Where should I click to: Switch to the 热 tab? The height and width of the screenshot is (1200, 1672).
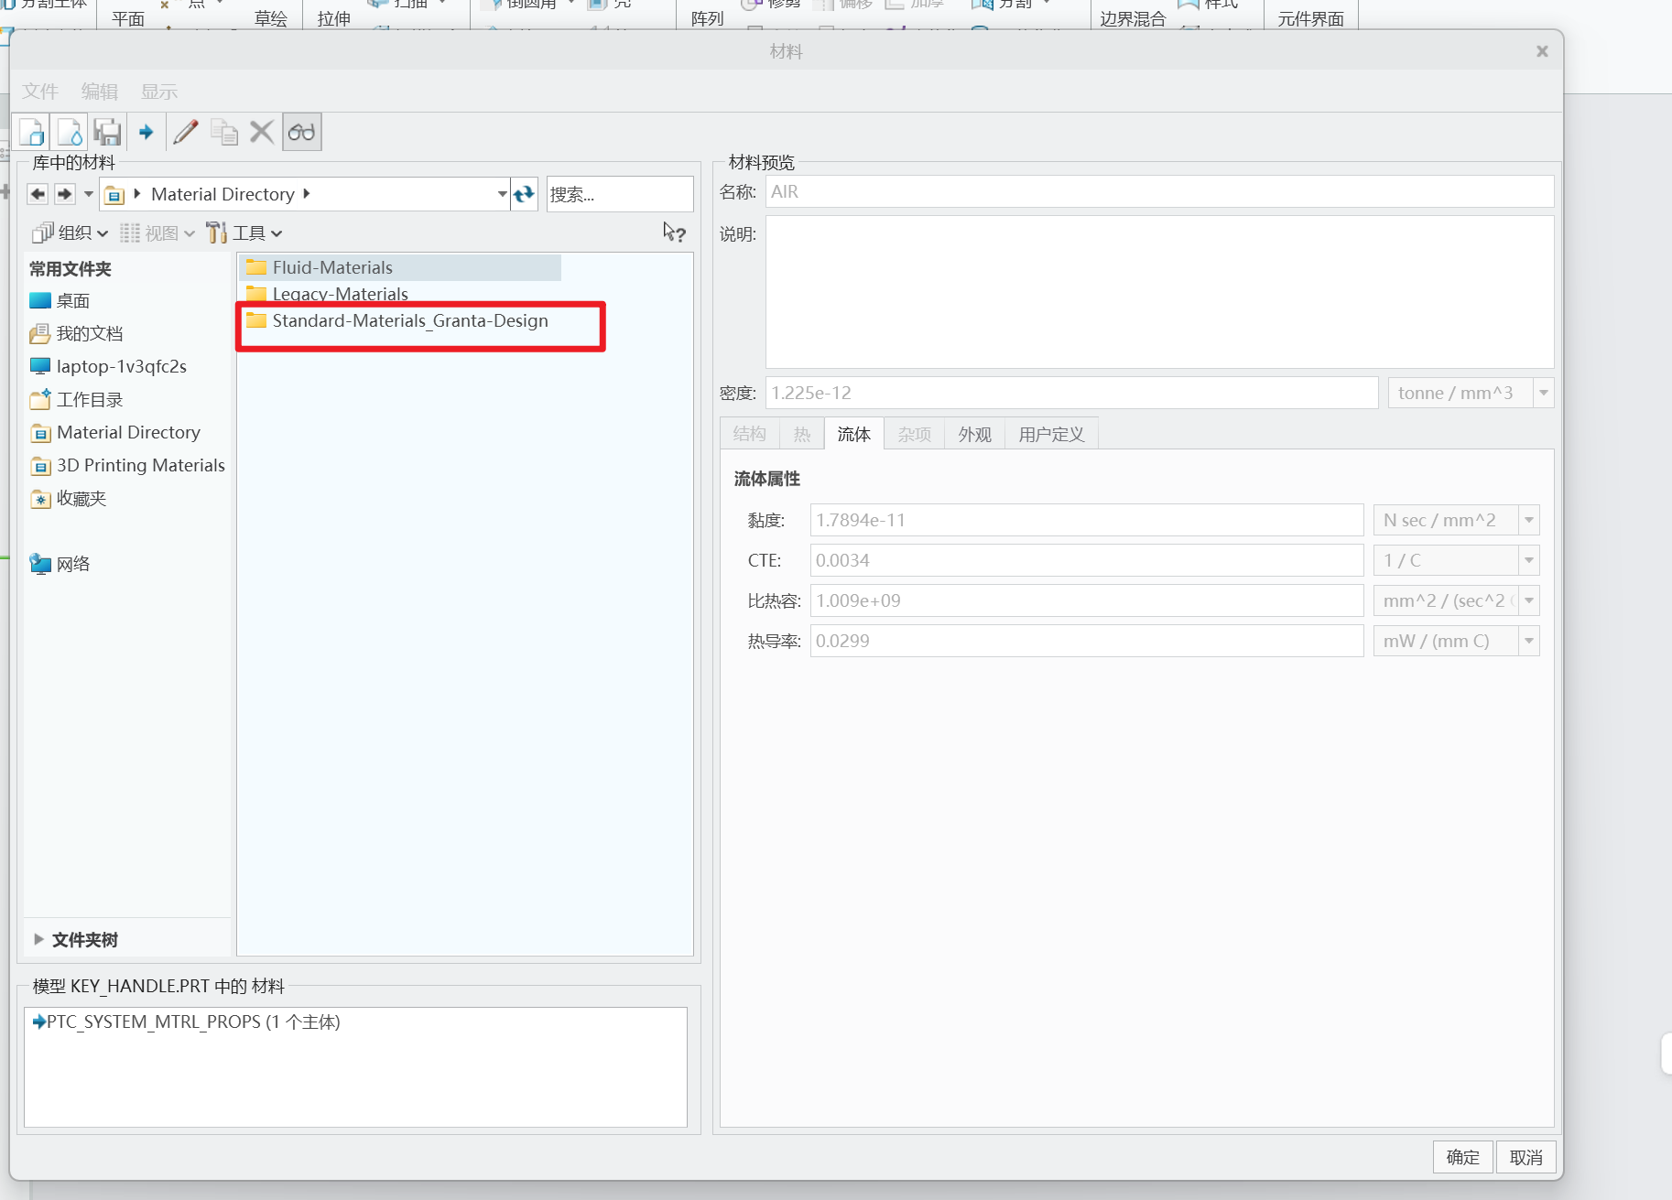click(x=802, y=434)
